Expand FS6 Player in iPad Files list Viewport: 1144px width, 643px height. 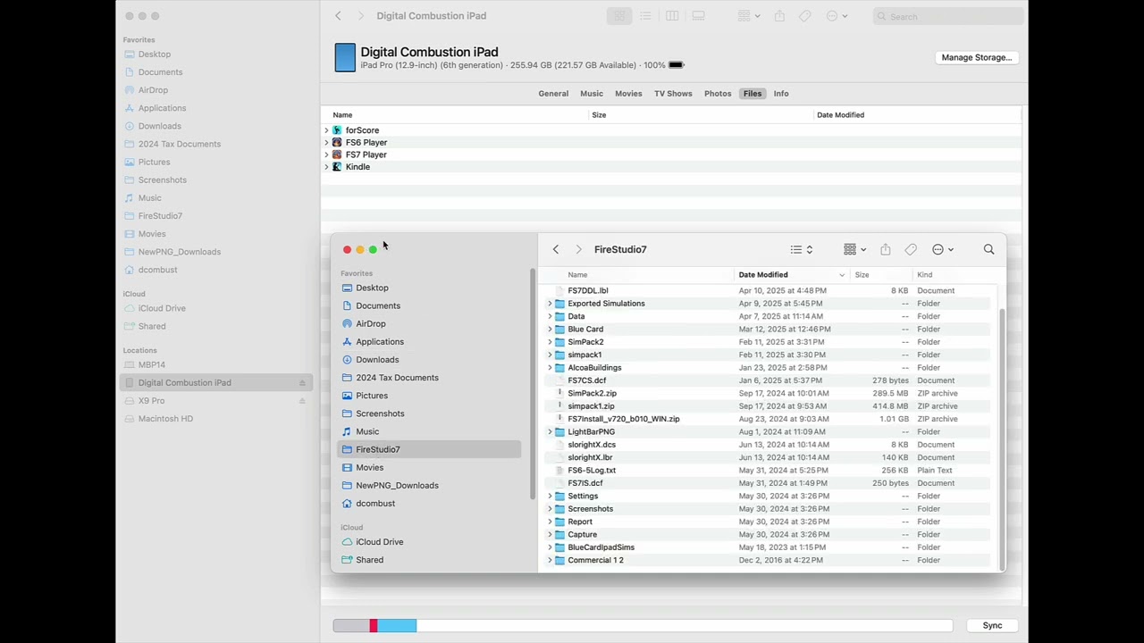pyautogui.click(x=326, y=143)
